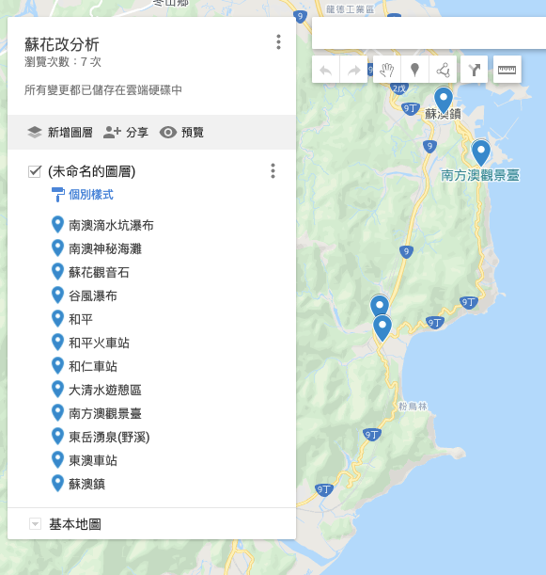This screenshot has width=546, height=575.
Task: Click the 預覽 preview button label
Action: [x=193, y=133]
